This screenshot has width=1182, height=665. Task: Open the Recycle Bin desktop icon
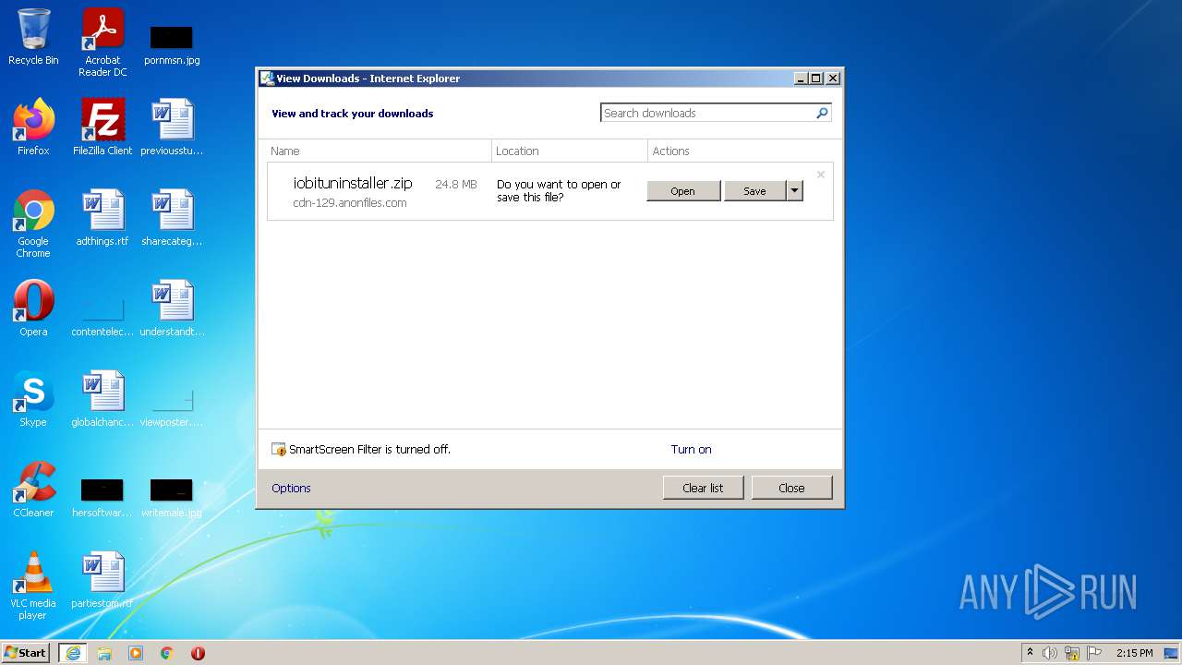(33, 37)
